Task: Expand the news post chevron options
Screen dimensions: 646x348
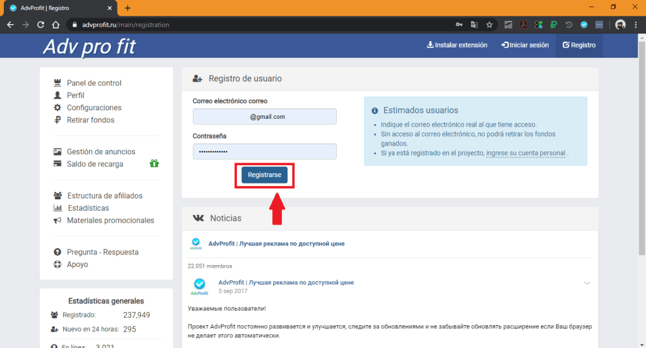Action: [587, 283]
